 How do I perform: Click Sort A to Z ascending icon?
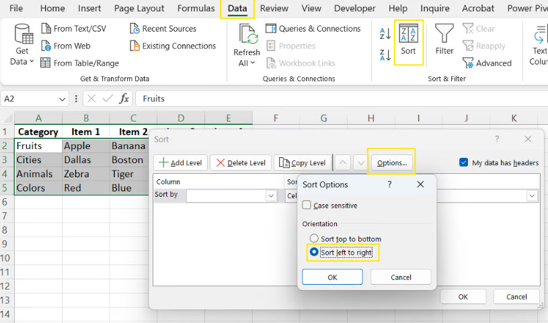(x=385, y=34)
